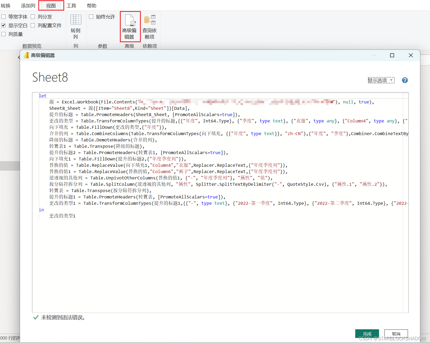Open the 工具 ribbon tab

71,6
